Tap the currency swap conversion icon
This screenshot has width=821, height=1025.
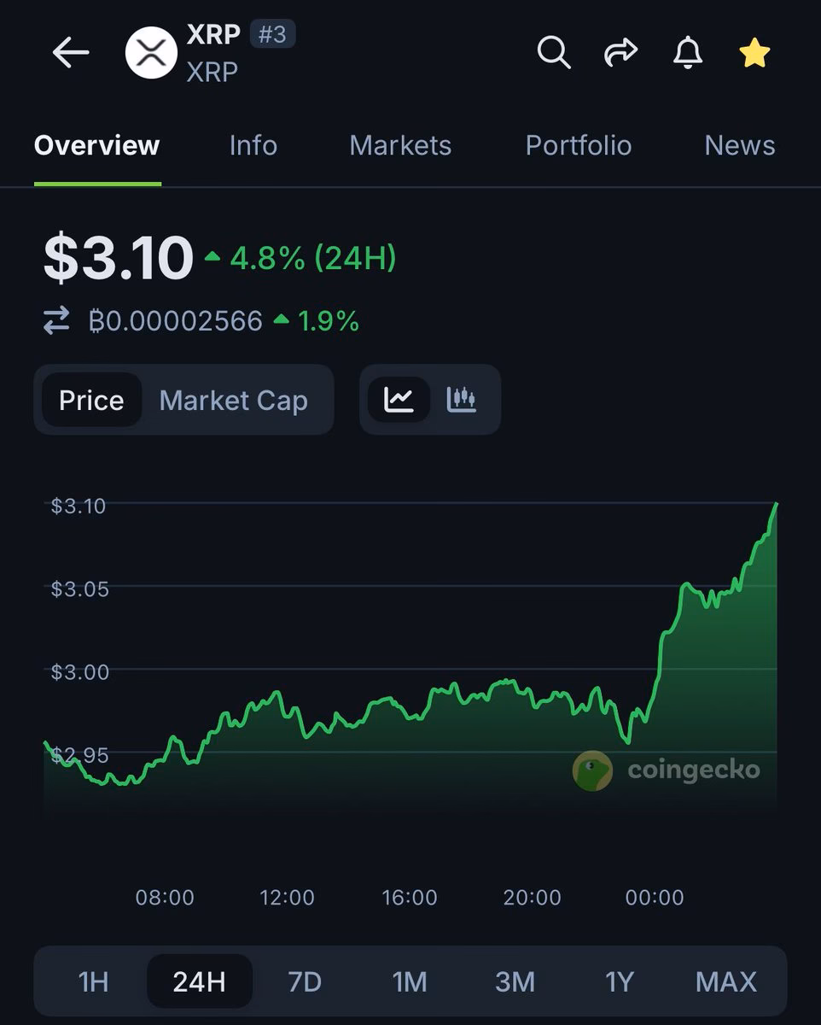[56, 320]
